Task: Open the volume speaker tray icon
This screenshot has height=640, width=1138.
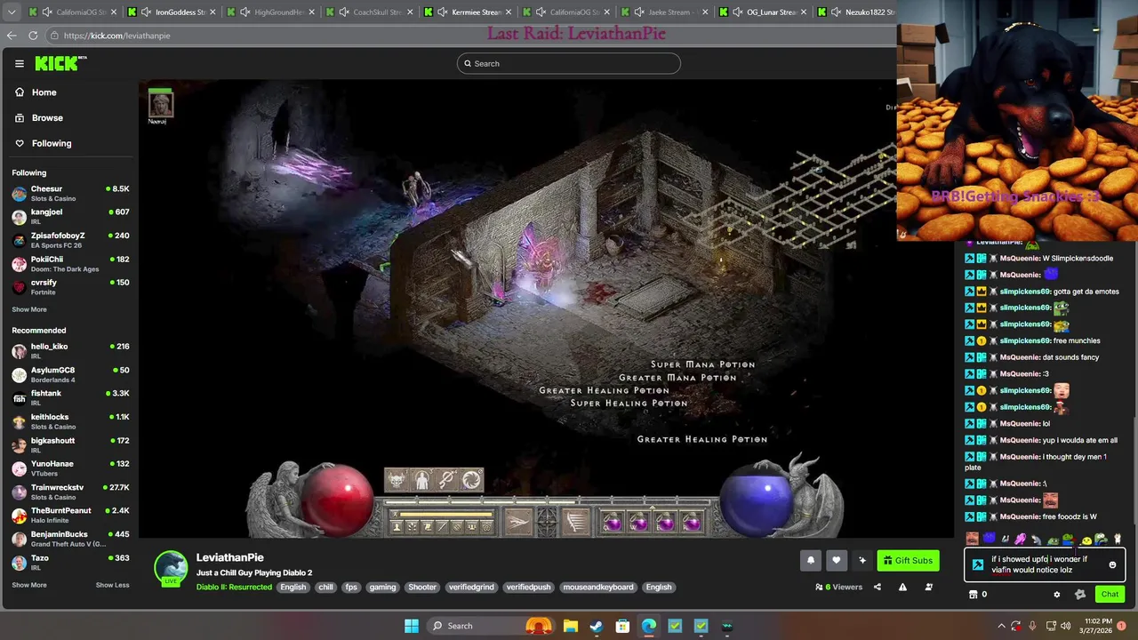Action: pos(1065,626)
